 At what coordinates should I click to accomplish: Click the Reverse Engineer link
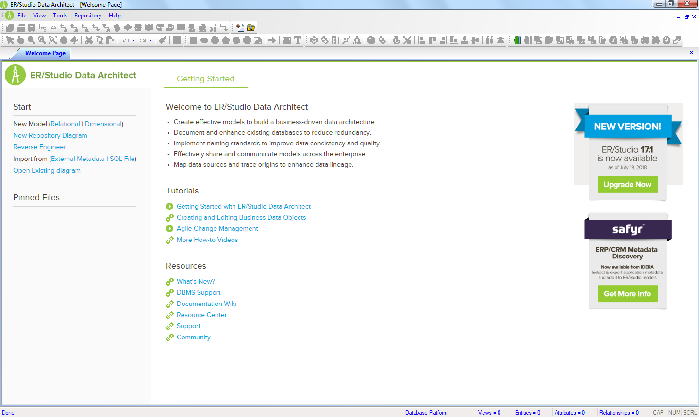pos(39,147)
